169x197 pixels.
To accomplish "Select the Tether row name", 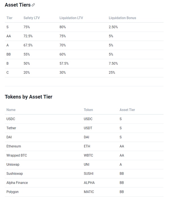I will [x=11, y=128].
